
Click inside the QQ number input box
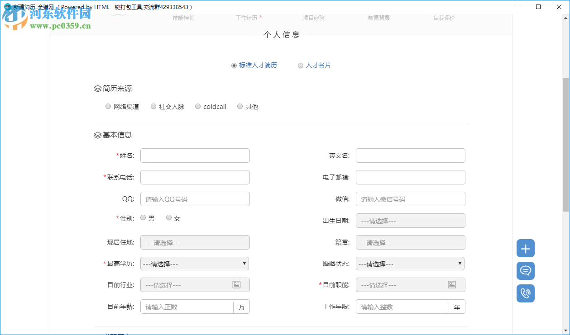[194, 199]
